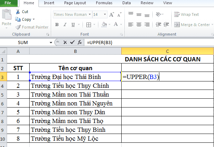Open the Page Layout tab
Viewport: 214px width, 147px height.
pyautogui.click(x=75, y=3)
